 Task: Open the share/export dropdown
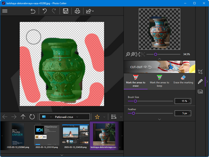pos(89,11)
